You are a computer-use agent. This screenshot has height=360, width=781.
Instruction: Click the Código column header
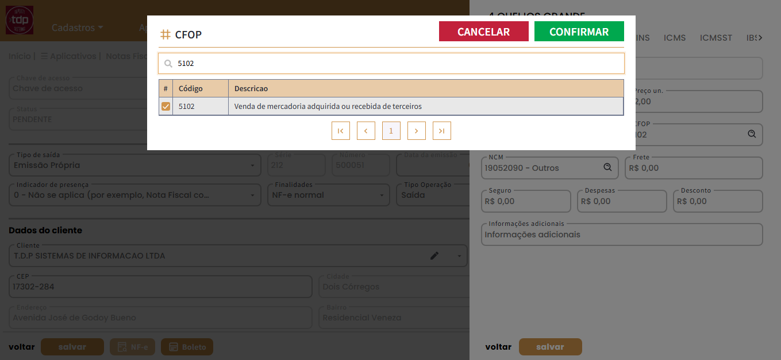[201, 88]
